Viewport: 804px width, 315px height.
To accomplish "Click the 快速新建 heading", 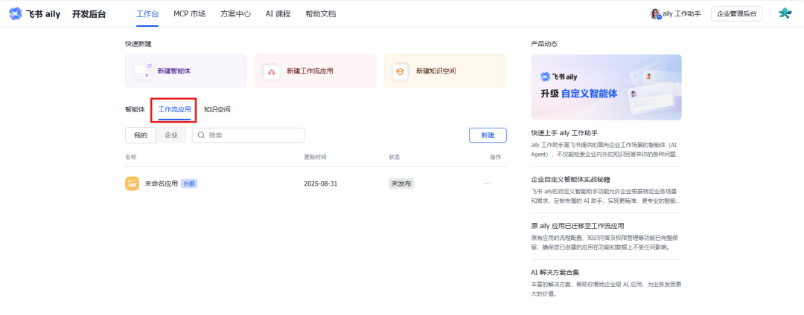I will 138,44.
